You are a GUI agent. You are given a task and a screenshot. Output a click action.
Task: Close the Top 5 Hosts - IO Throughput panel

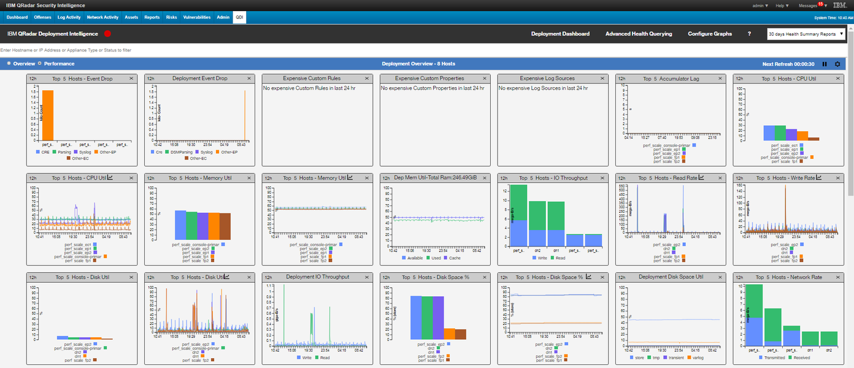pos(602,178)
